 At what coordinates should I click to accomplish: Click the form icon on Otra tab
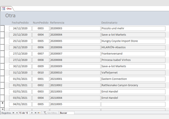(3, 9)
